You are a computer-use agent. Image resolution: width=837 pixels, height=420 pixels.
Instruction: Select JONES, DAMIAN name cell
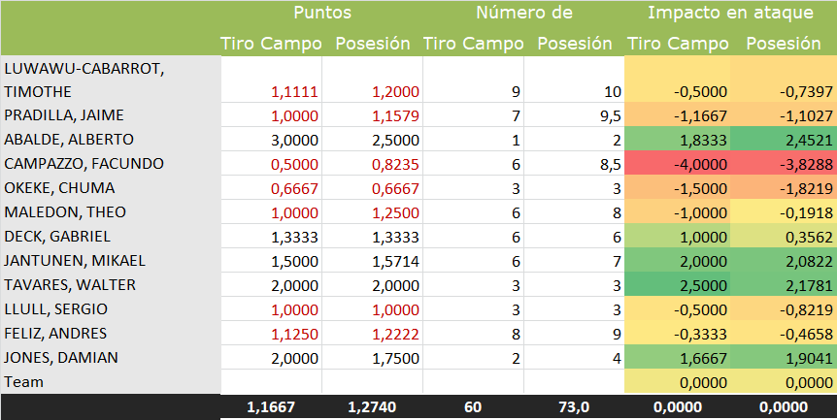click(111, 358)
